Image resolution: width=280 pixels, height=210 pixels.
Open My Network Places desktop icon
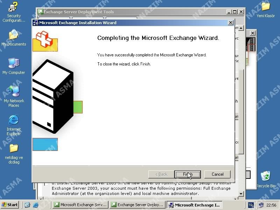tap(14, 97)
